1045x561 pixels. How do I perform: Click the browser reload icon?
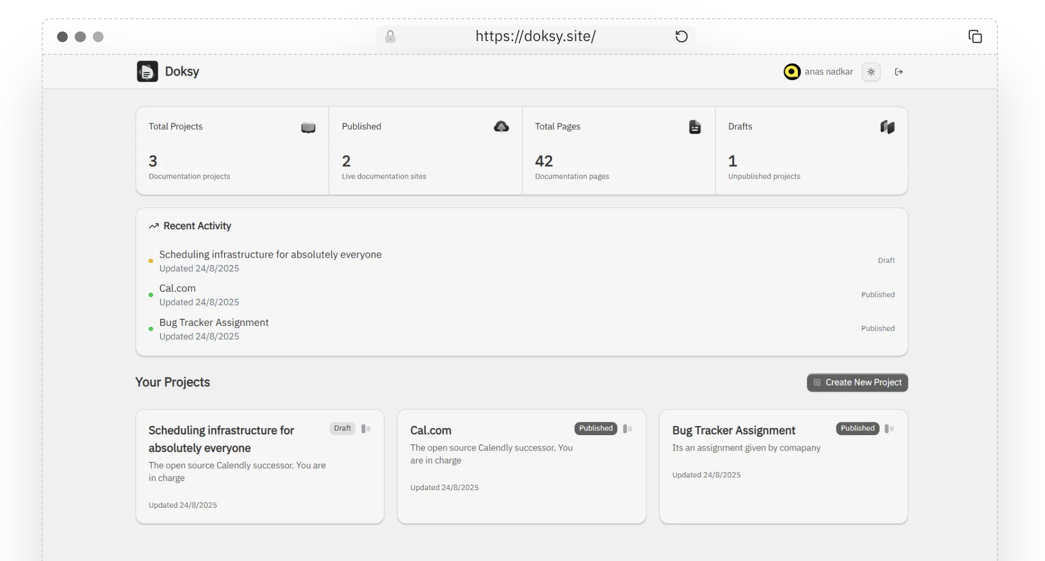(682, 36)
